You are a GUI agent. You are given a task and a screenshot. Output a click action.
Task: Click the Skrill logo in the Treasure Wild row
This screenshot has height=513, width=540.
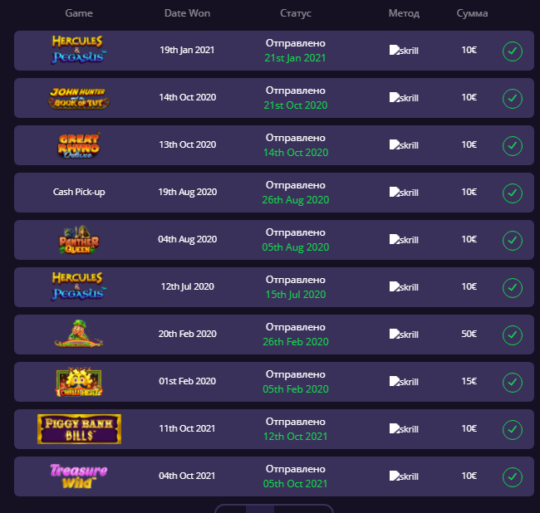coord(404,476)
